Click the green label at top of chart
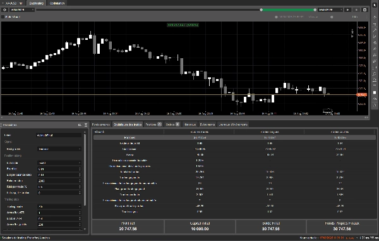The image size is (379, 241). tap(183, 25)
